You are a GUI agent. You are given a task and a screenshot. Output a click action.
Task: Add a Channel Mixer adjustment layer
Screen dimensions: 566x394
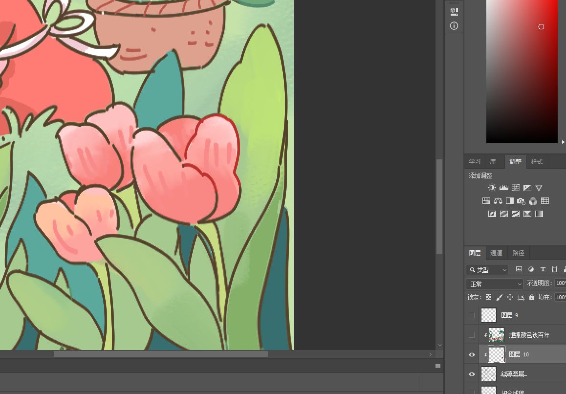coord(533,201)
